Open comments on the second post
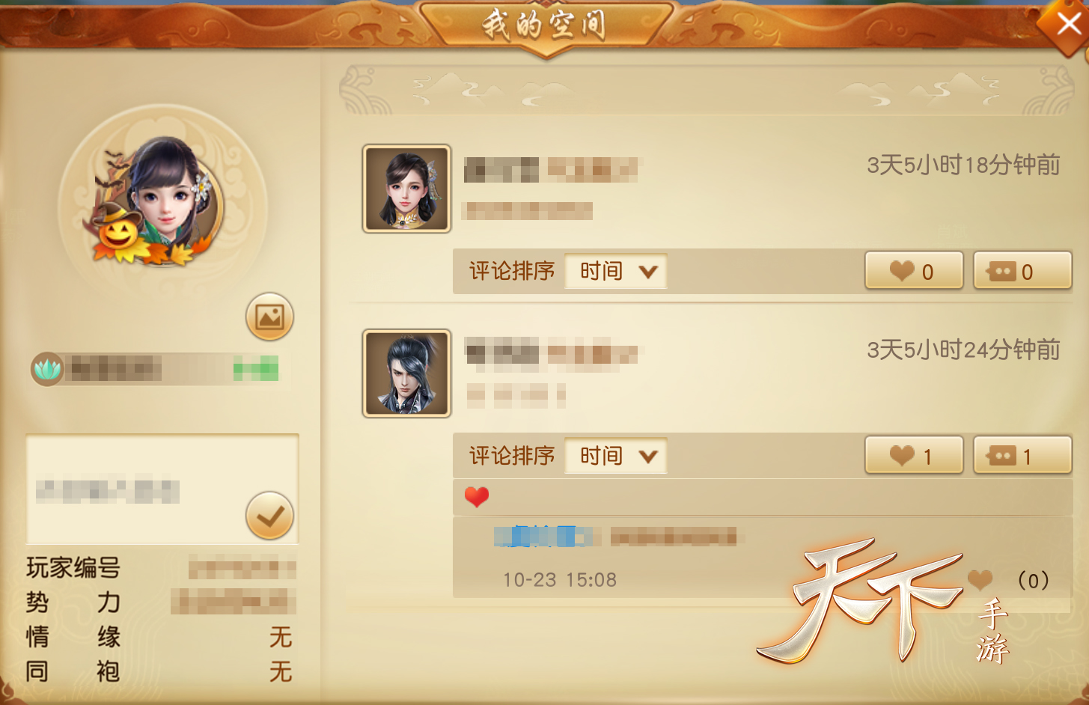Screen dimensions: 1089x705 point(1022,456)
